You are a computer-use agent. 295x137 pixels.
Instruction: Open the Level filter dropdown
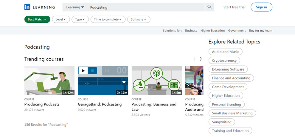(61, 19)
